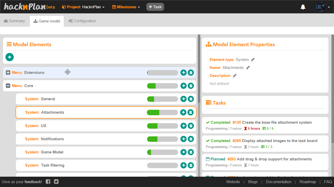Open the Twitter icon in footer

coord(56,182)
